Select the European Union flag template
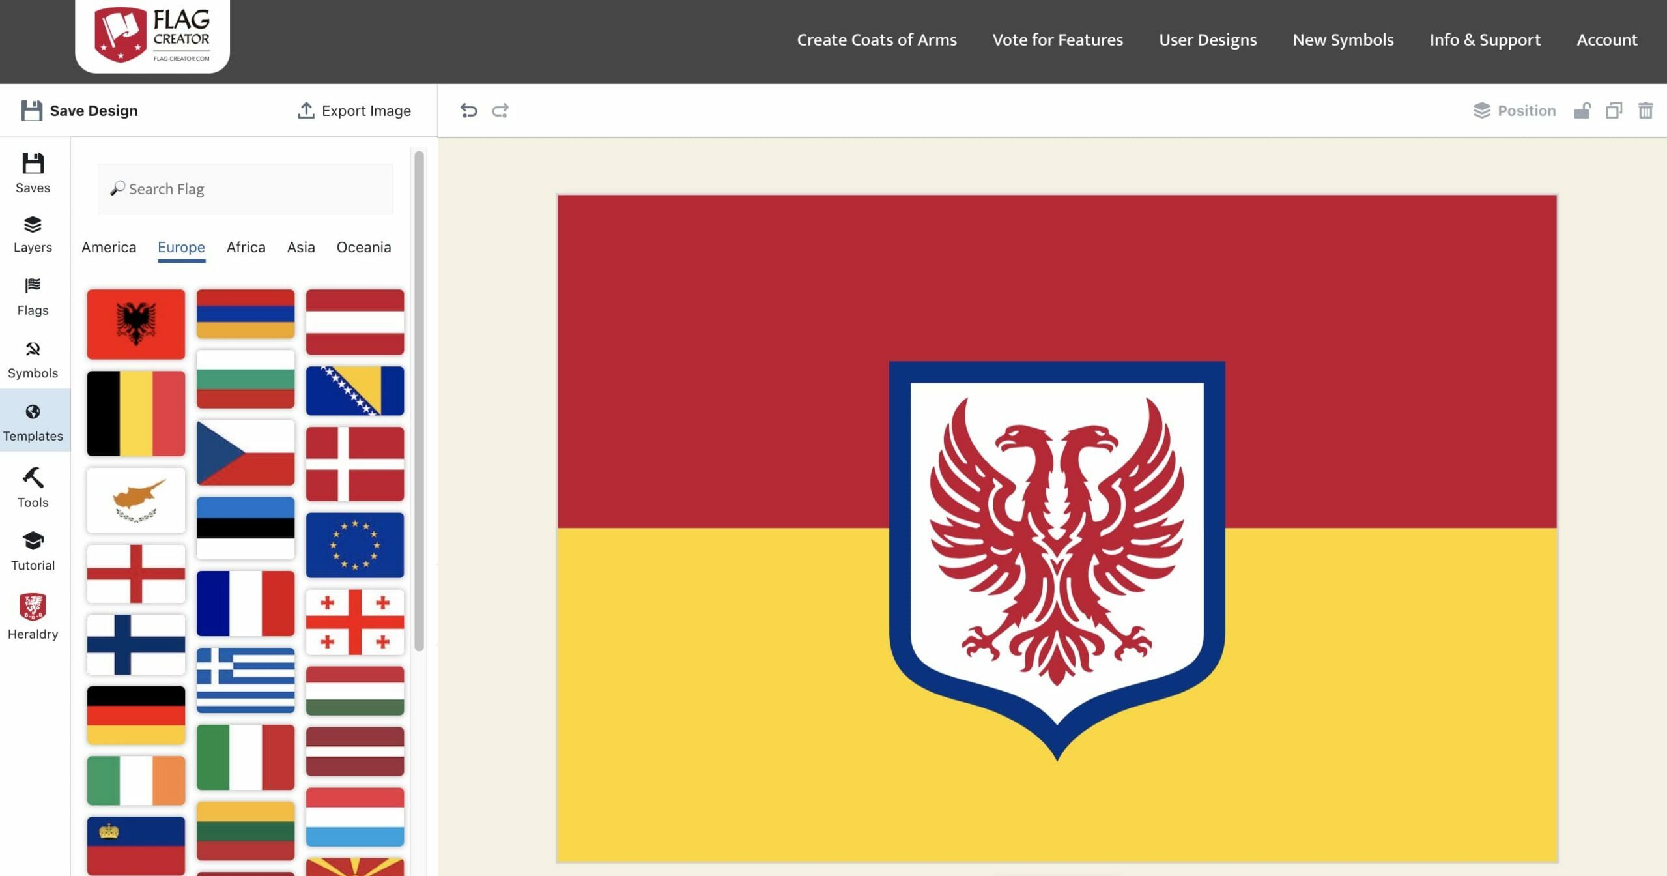This screenshot has width=1667, height=876. click(x=355, y=545)
